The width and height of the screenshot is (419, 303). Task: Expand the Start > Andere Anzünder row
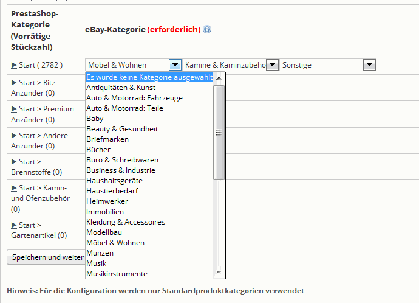tap(14, 136)
